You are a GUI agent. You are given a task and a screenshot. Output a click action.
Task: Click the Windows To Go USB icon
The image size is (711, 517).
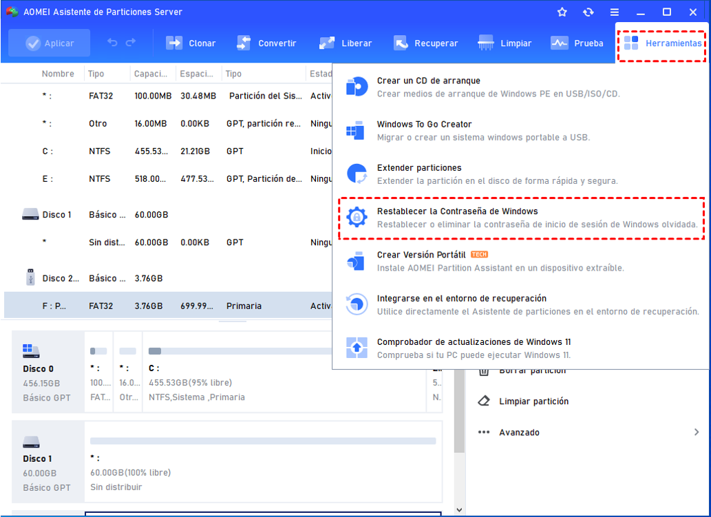[355, 130]
